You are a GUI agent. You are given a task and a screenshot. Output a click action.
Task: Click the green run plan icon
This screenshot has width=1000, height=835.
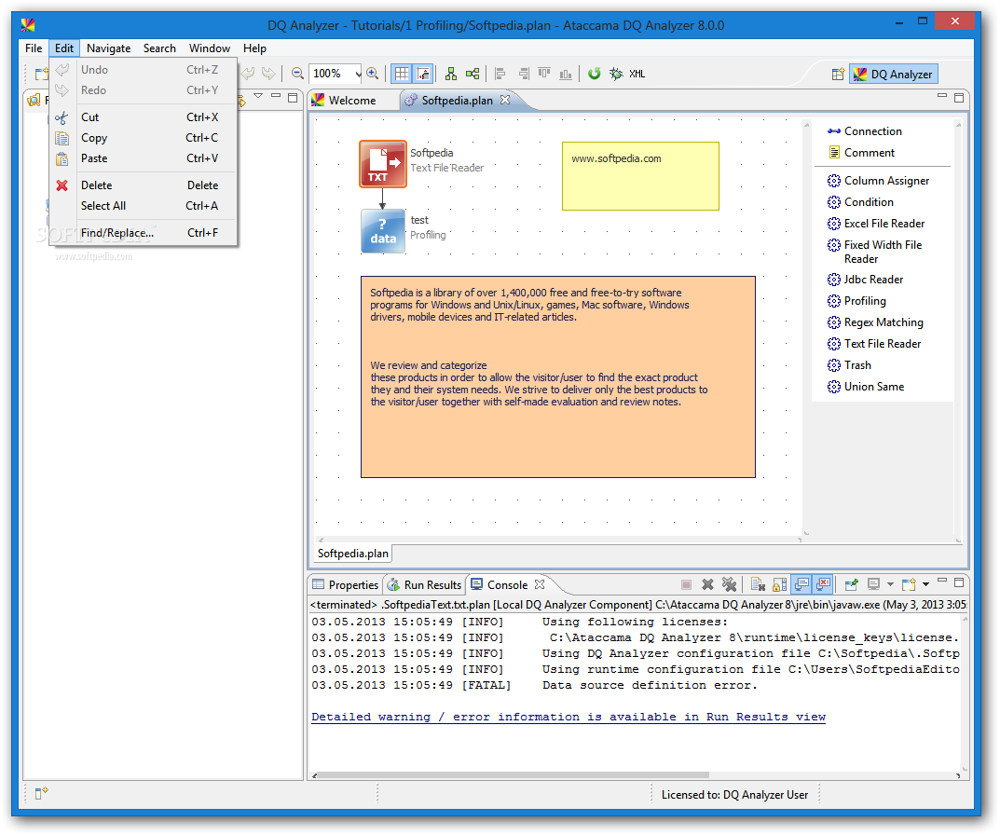click(x=595, y=74)
